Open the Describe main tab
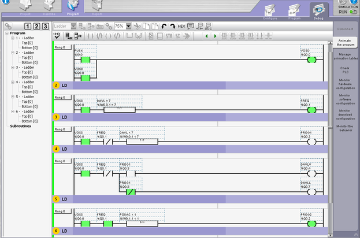 pyautogui.click(x=49, y=7)
